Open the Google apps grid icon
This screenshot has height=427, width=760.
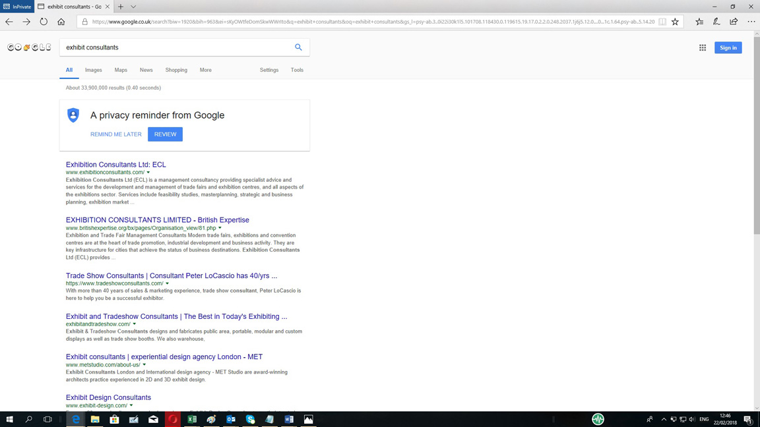click(x=703, y=47)
